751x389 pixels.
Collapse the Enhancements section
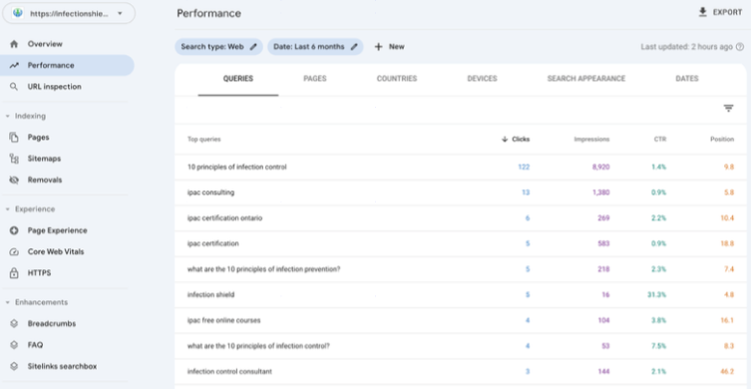pos(7,302)
